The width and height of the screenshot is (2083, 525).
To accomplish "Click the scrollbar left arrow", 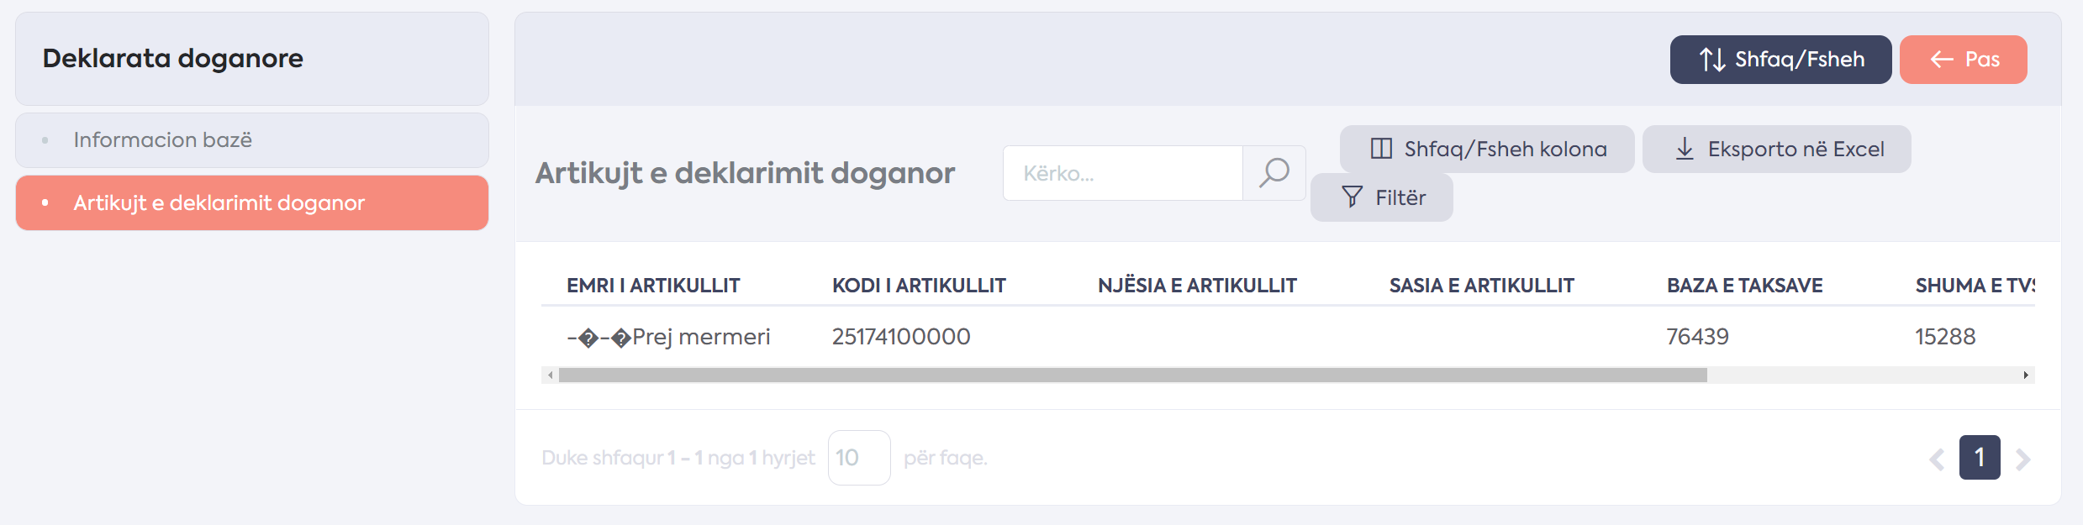I will [x=551, y=375].
